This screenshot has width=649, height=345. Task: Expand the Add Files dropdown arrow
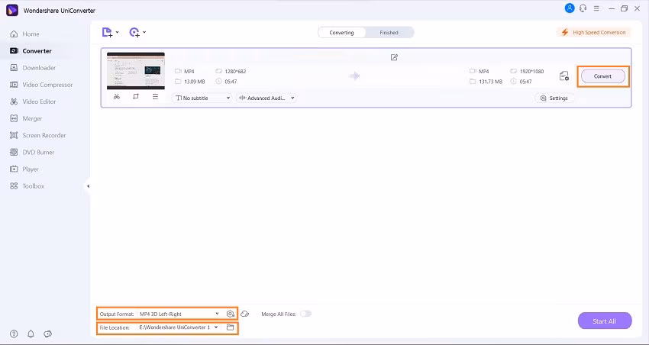(117, 32)
